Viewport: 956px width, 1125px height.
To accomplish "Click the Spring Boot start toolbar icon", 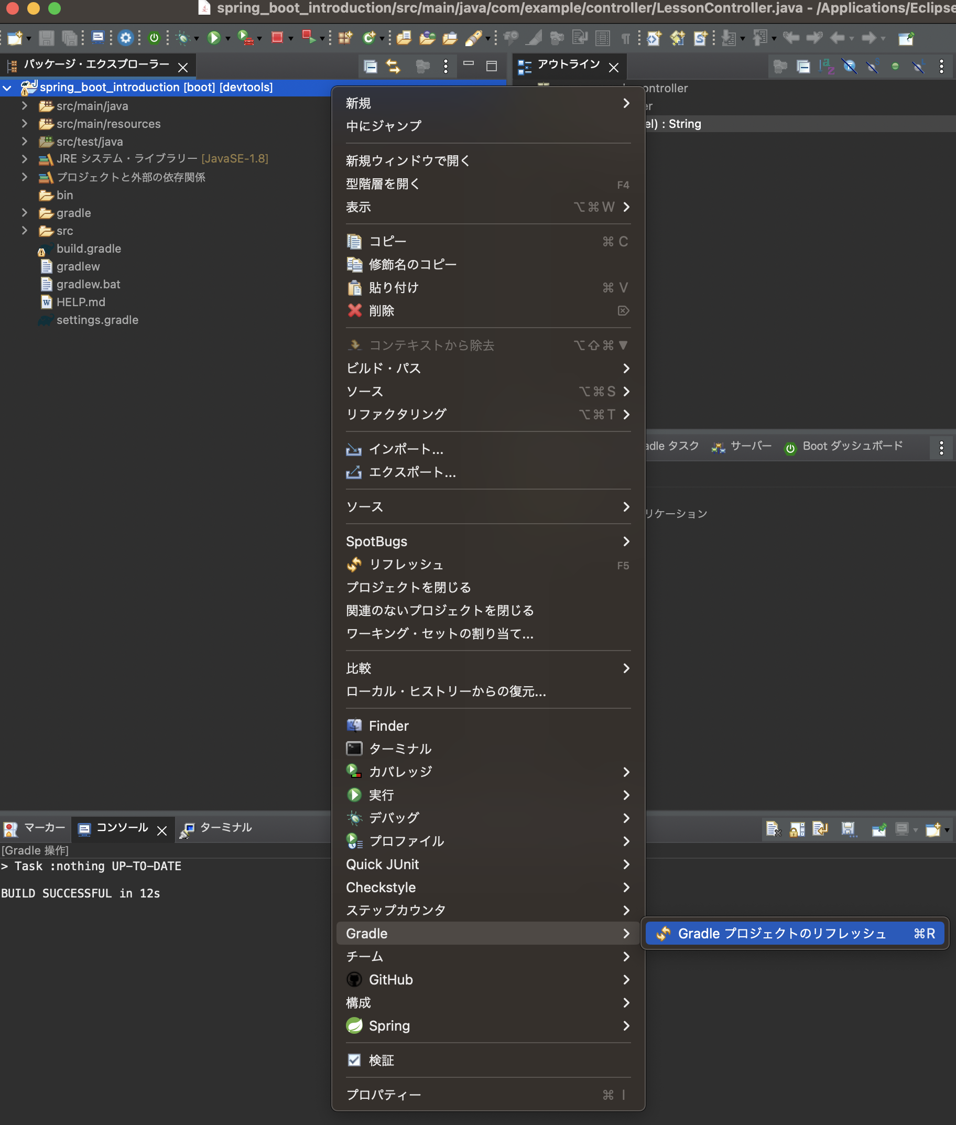I will [x=154, y=38].
